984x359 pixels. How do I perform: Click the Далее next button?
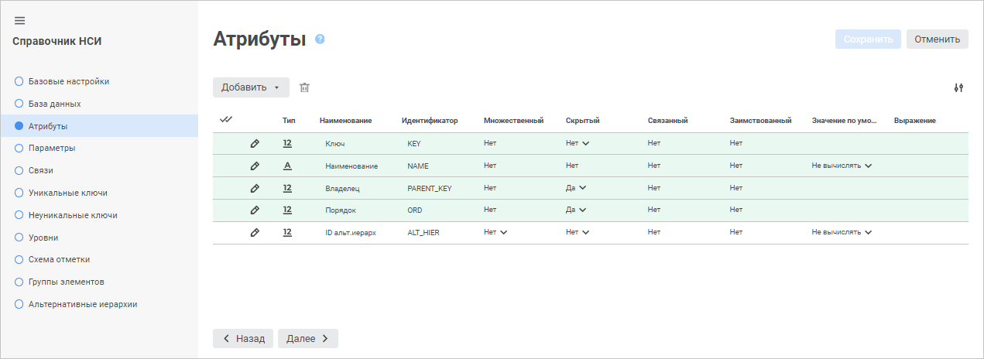[x=307, y=338]
